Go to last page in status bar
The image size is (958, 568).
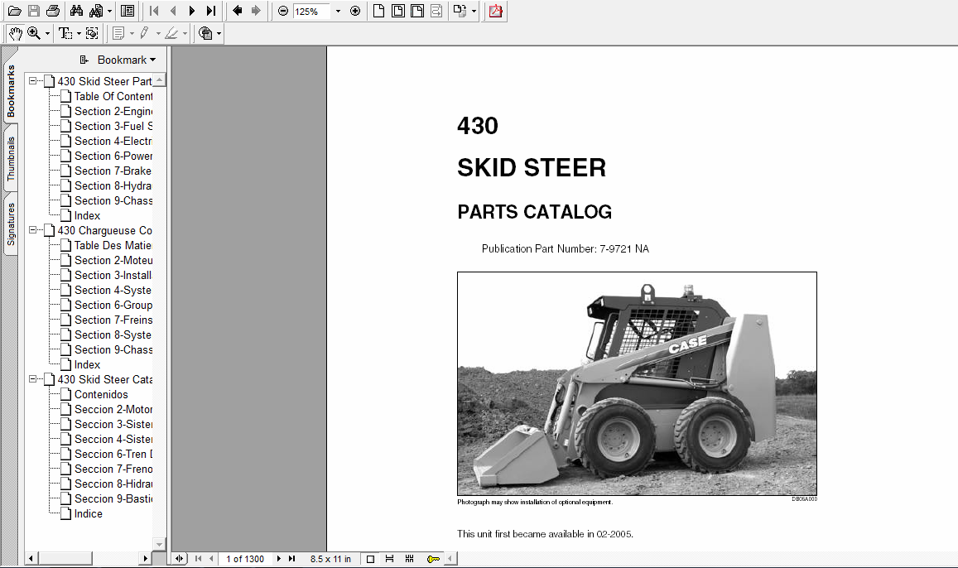pyautogui.click(x=292, y=558)
